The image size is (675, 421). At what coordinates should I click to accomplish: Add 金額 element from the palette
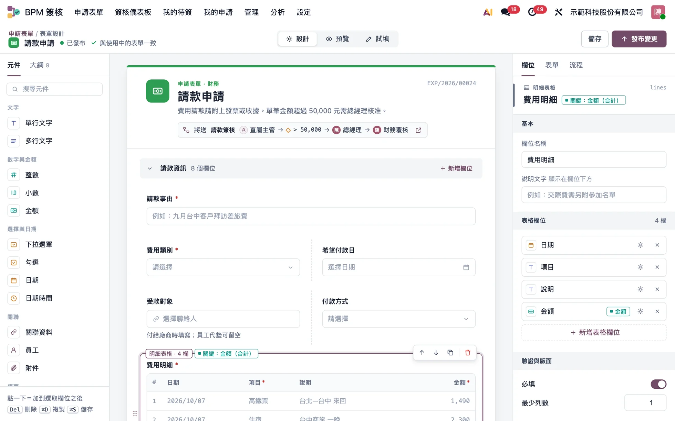pos(55,211)
